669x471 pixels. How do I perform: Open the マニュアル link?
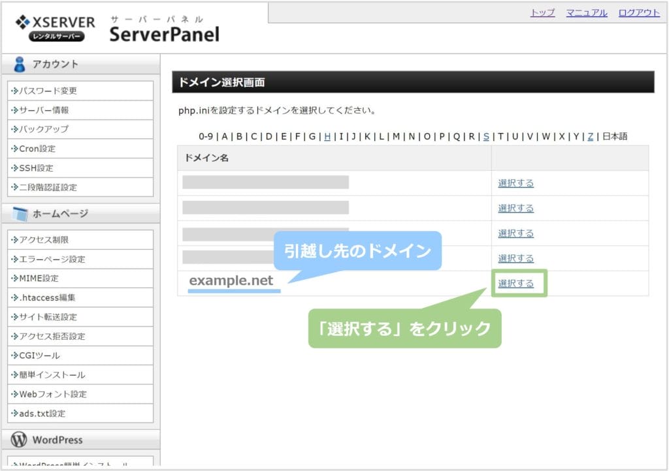coord(587,12)
